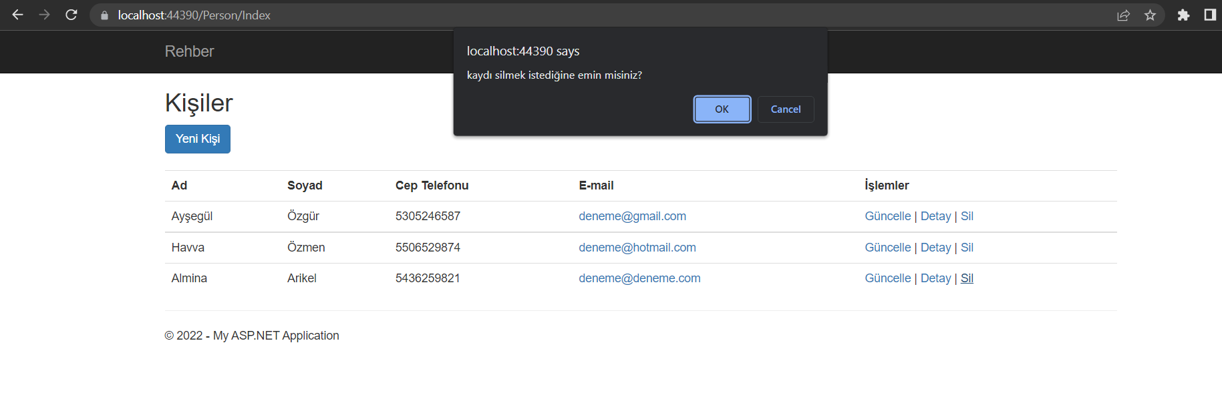Bookmark this page with the star
1222x399 pixels.
pos(1150,15)
